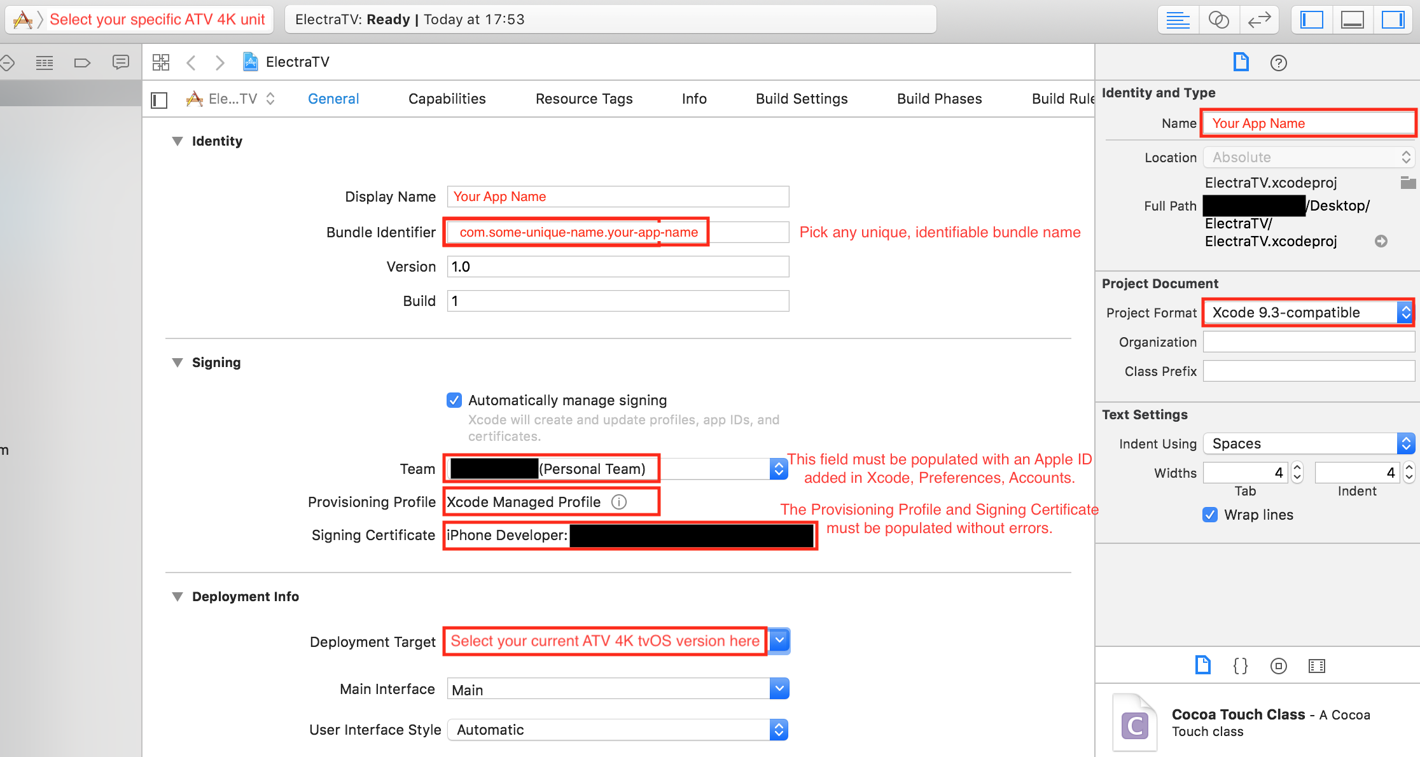Toggle the project targets list sidebar
Screen dimensions: 1420x757
tap(159, 100)
